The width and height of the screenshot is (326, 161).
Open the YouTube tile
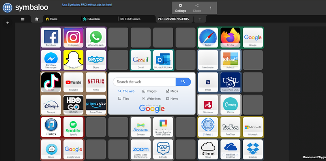73,82
